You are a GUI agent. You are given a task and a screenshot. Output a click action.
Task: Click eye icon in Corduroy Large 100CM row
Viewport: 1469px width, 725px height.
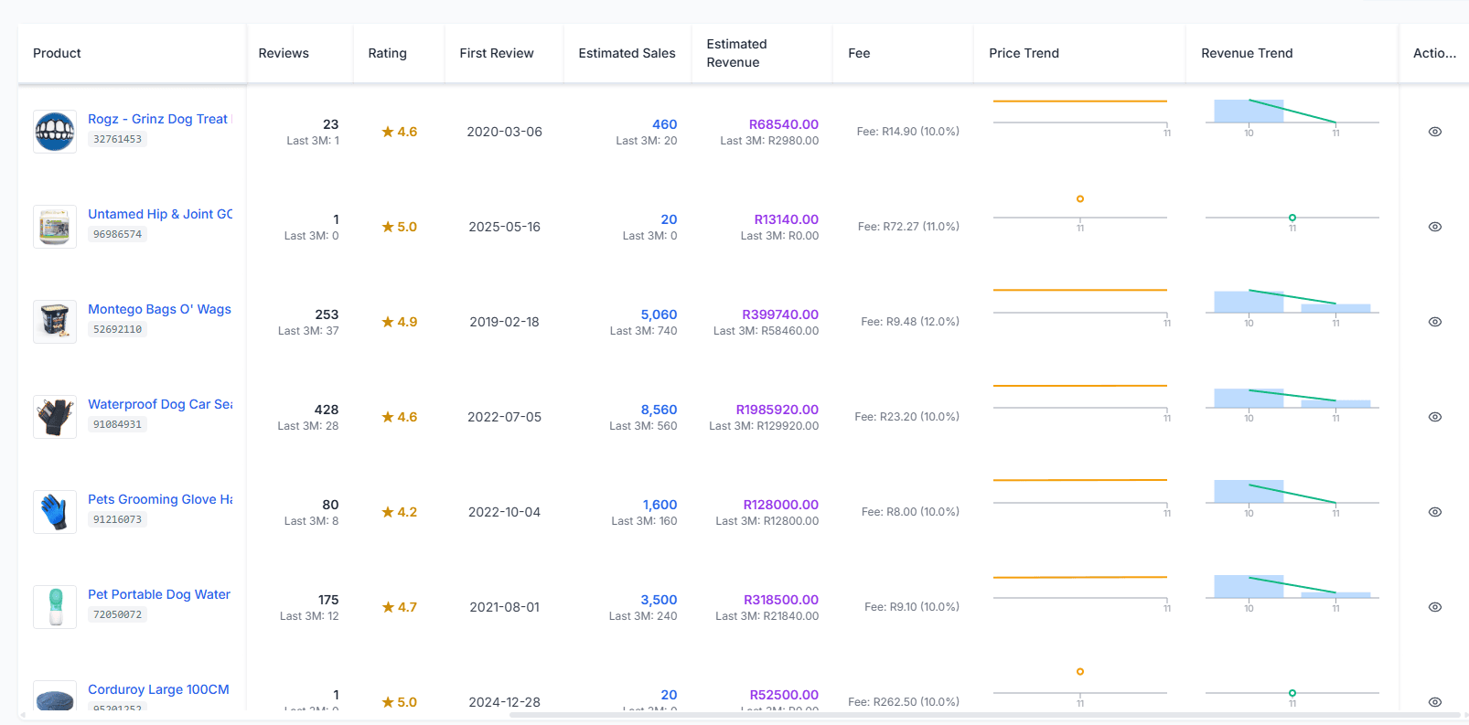(x=1434, y=702)
